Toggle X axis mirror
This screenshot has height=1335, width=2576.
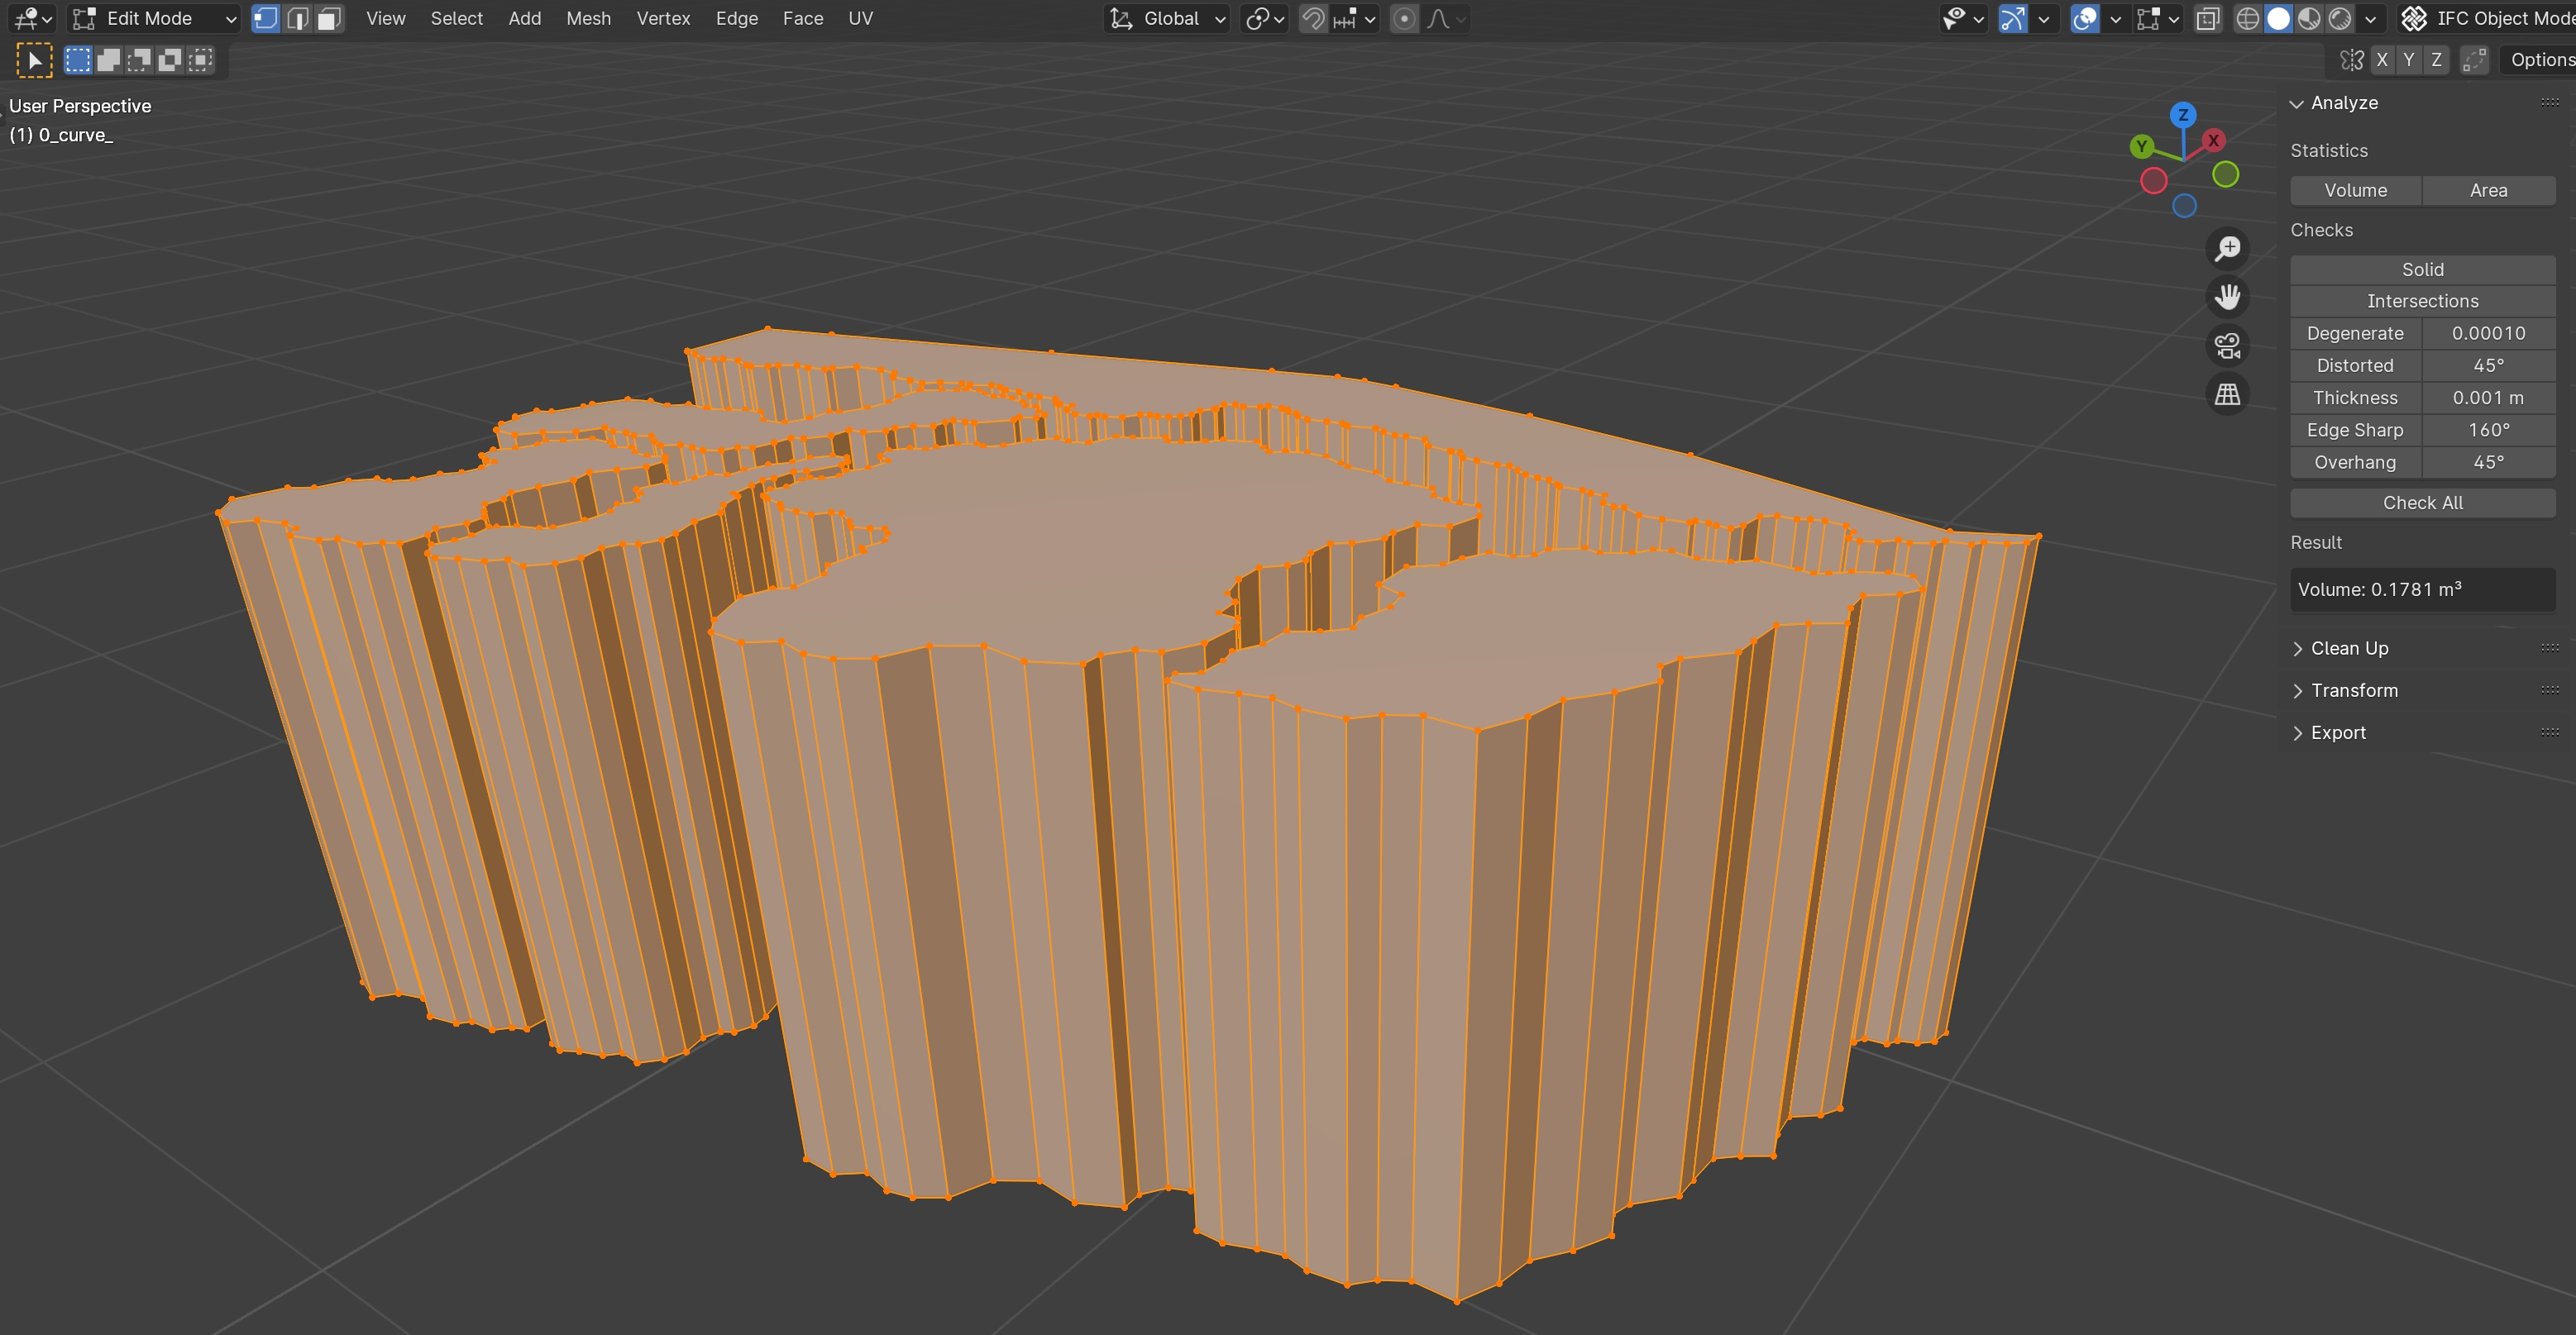2382,60
